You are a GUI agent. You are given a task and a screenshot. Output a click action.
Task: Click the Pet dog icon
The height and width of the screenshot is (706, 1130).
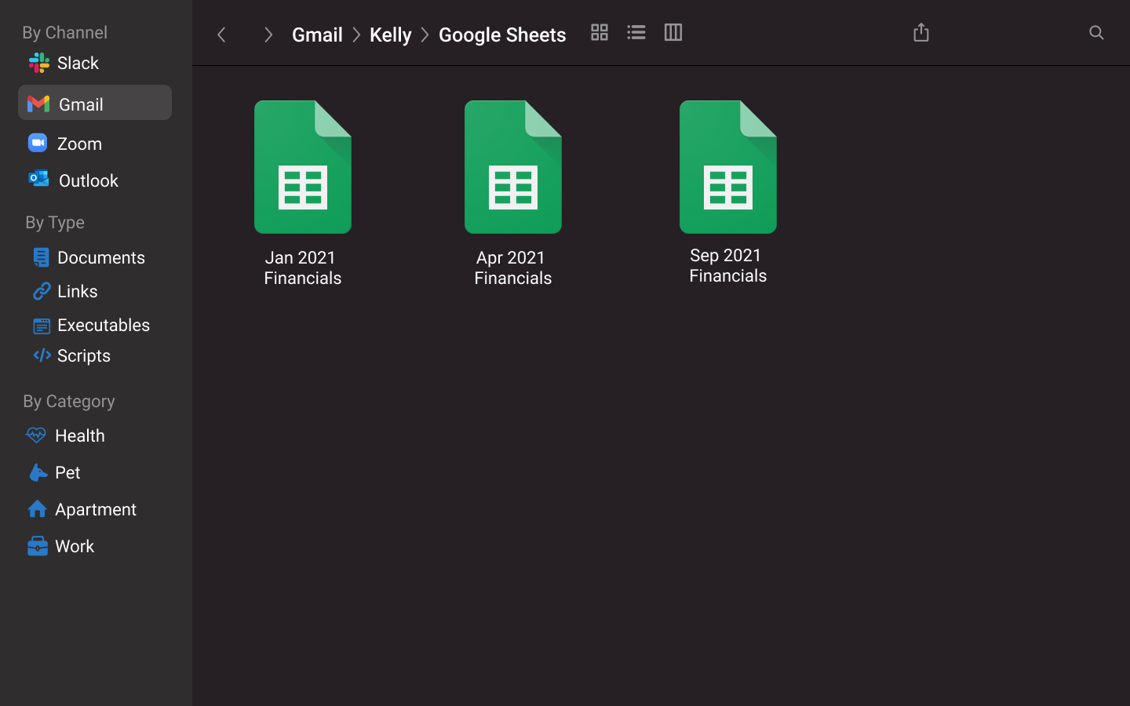tap(38, 472)
